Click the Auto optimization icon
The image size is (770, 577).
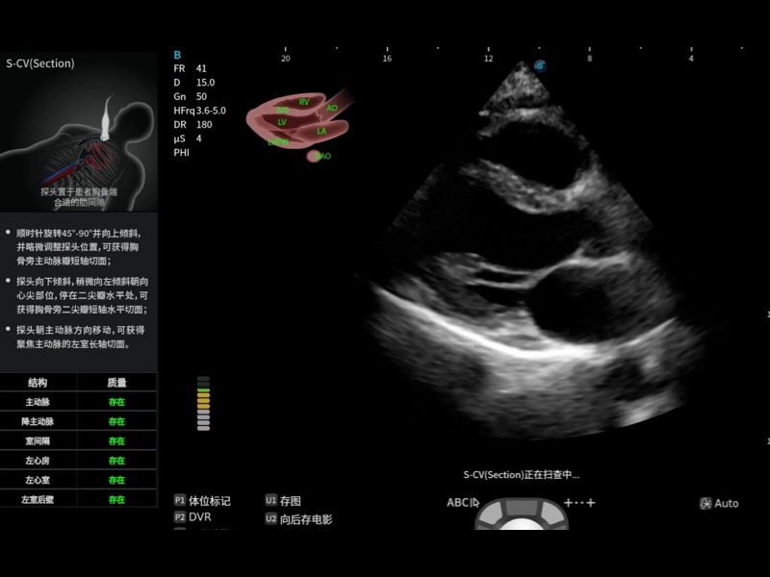719,503
